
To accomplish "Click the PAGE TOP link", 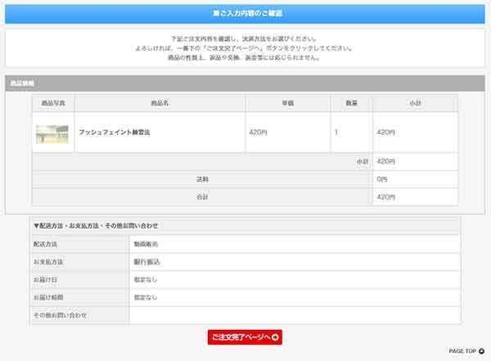I will [462, 351].
